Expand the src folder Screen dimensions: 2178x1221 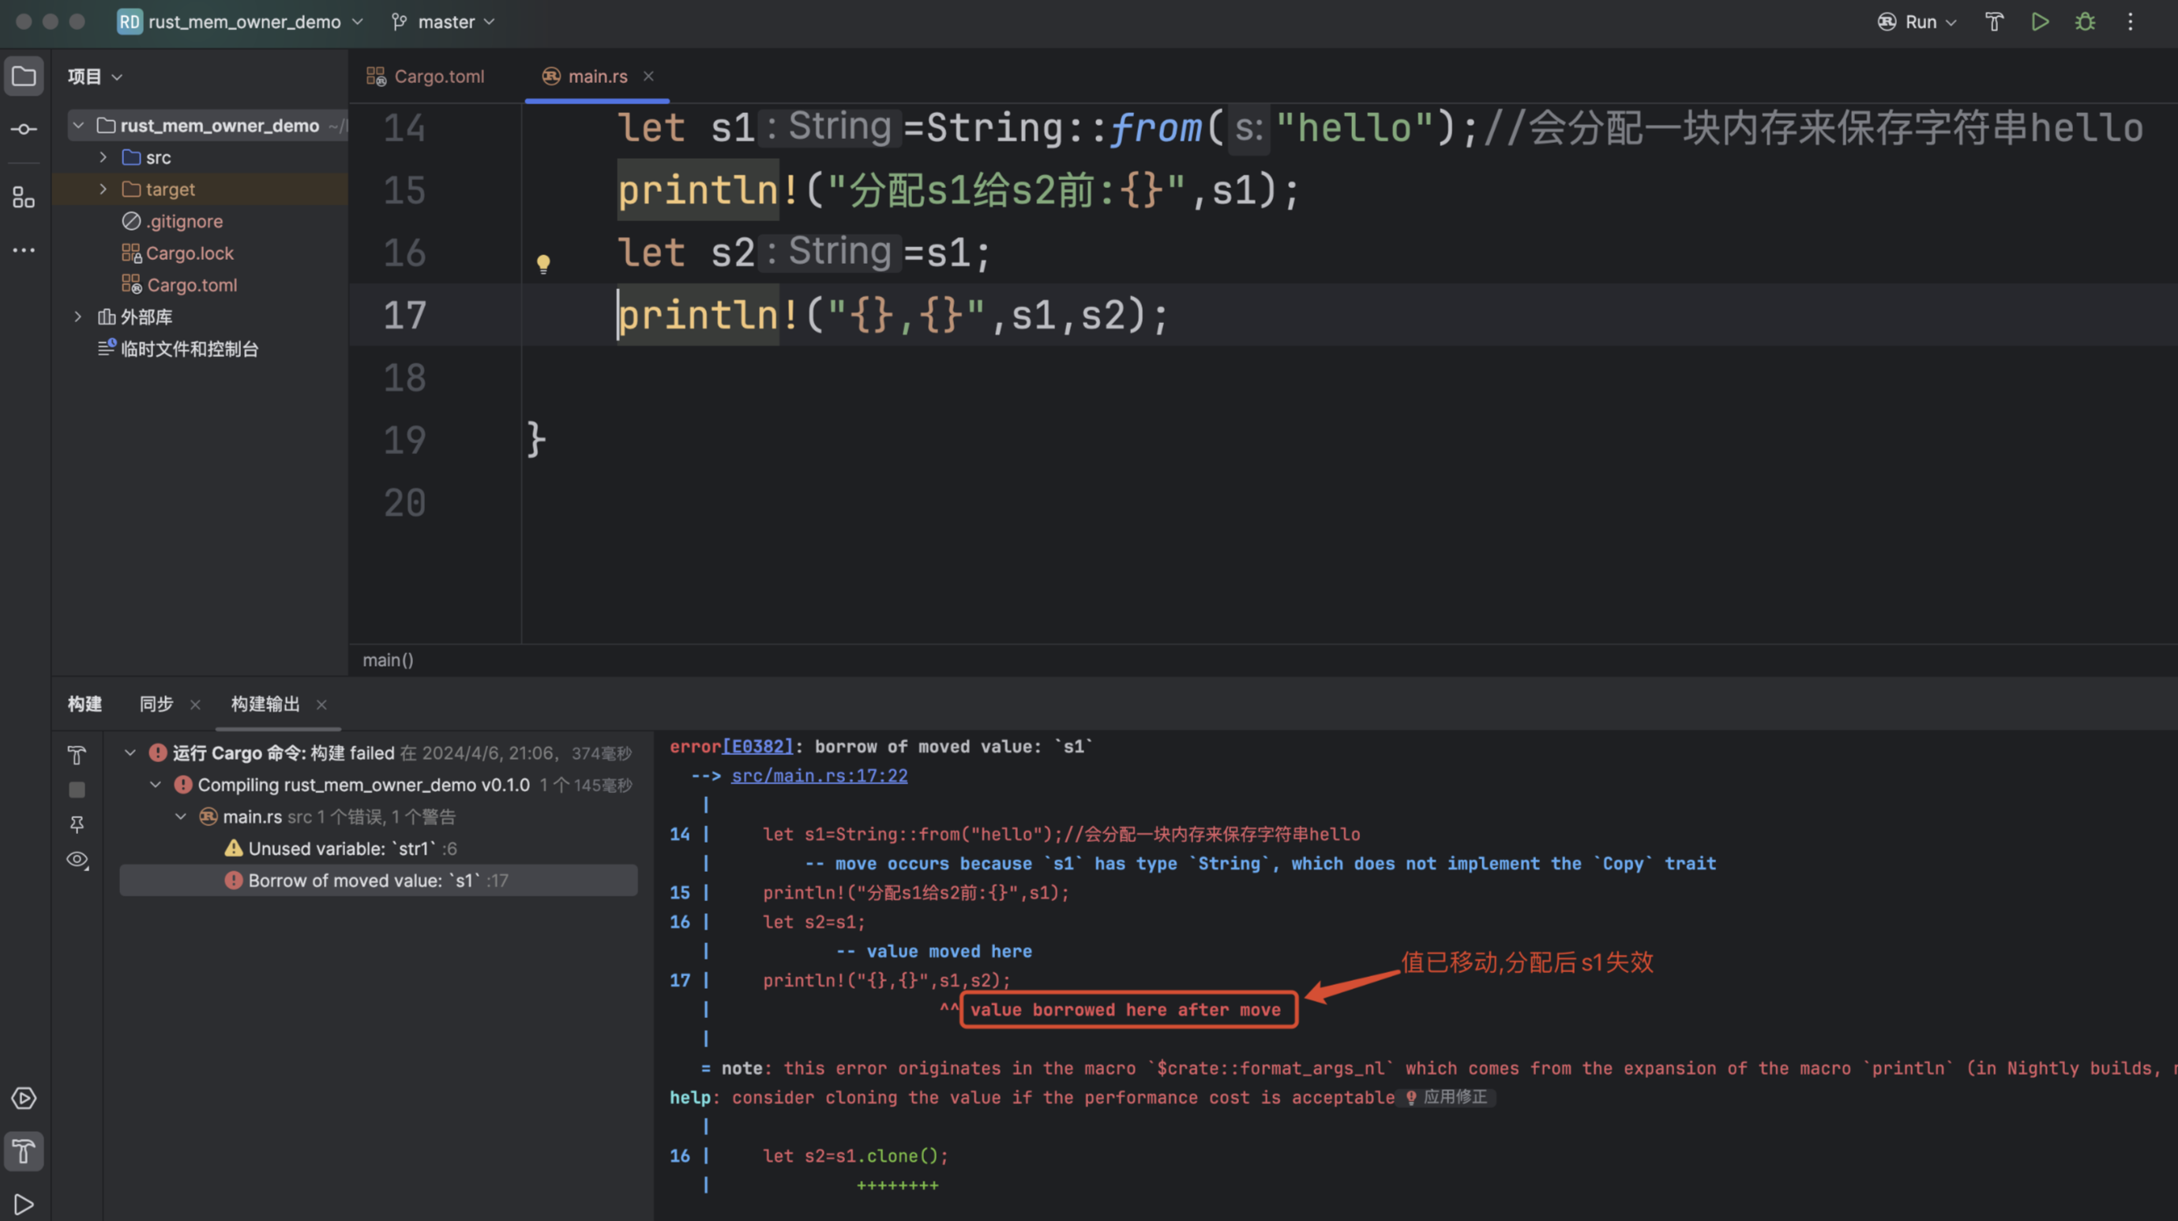[103, 157]
